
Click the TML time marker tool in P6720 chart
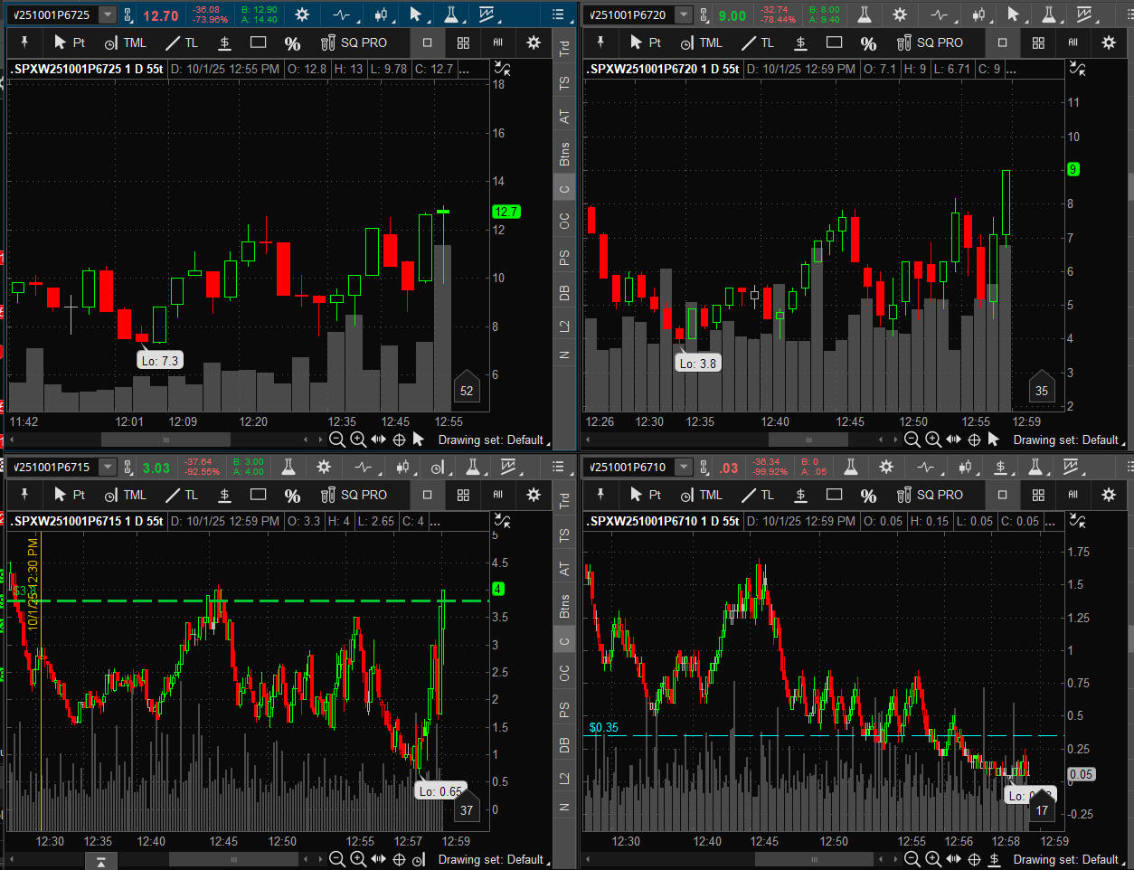coord(702,43)
